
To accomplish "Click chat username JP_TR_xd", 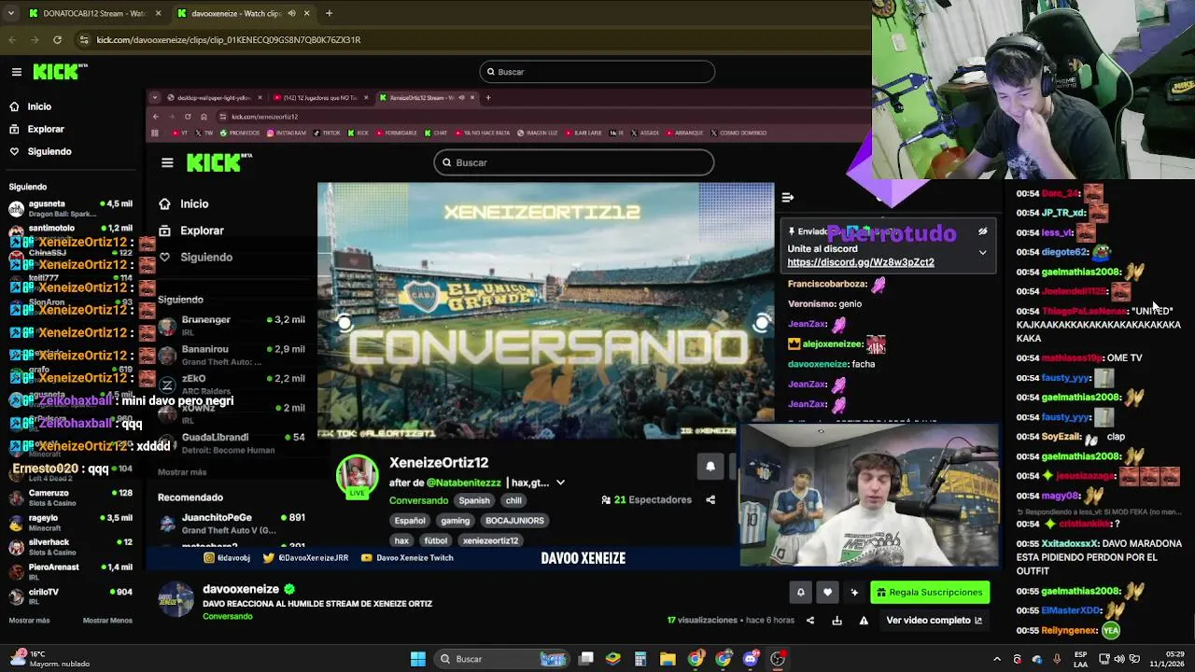I will [x=1063, y=213].
